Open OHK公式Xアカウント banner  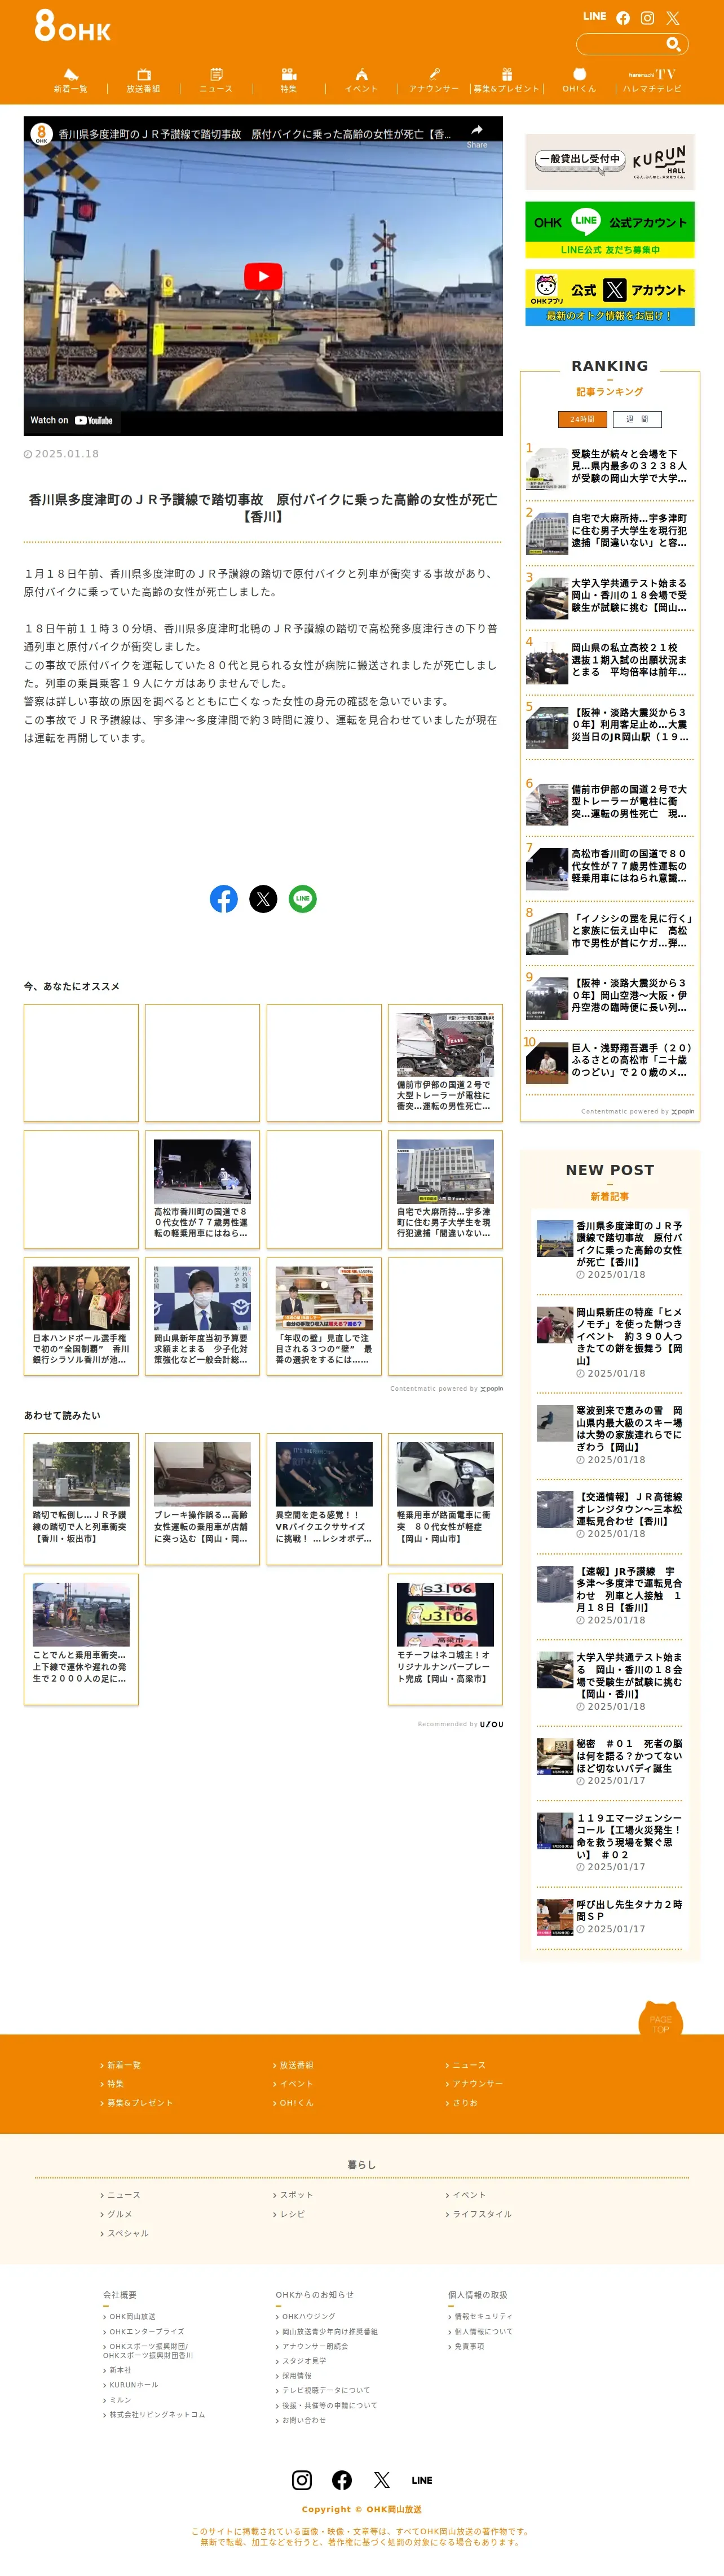610,297
